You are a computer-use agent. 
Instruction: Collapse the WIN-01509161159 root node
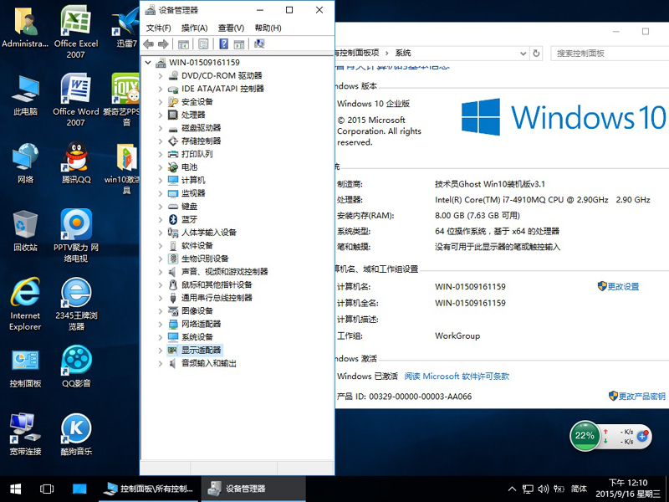click(x=148, y=62)
